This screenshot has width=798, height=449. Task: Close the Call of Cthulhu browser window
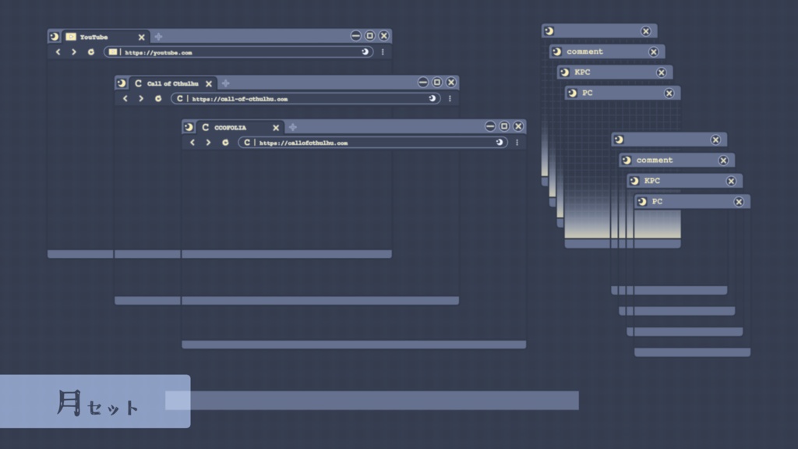pos(451,82)
